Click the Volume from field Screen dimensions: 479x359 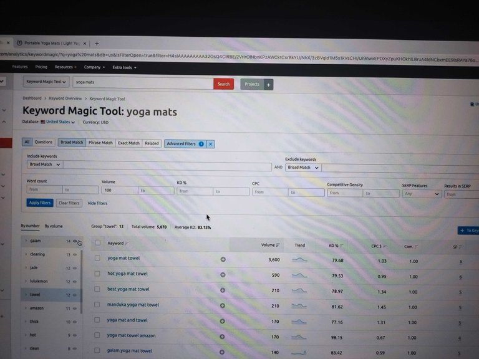pos(120,190)
